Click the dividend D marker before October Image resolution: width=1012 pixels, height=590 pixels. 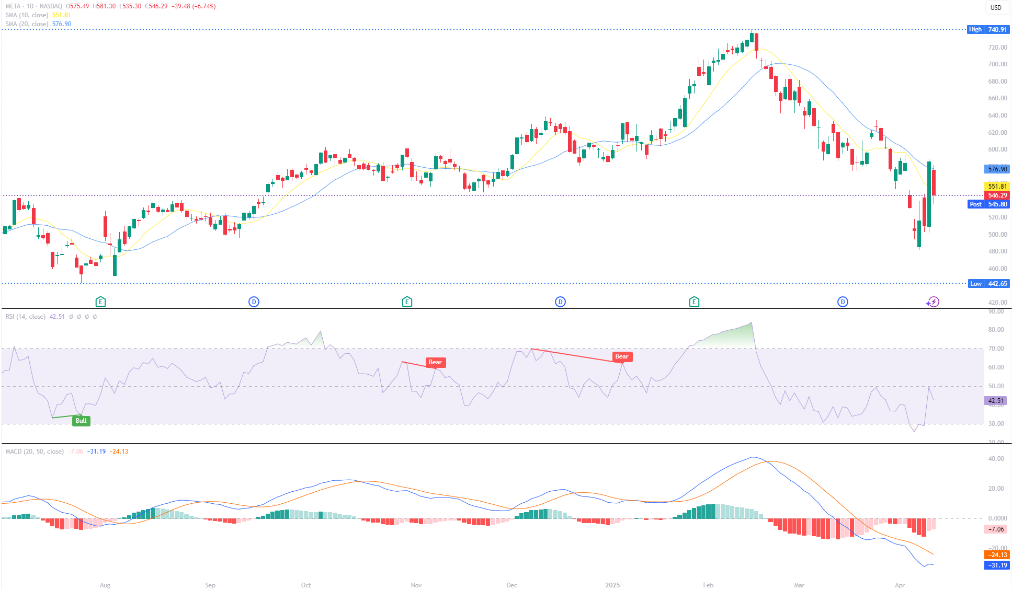tap(254, 302)
